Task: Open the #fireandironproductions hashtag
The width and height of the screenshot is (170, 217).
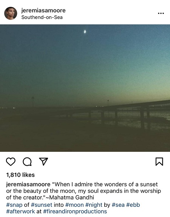Action: (x=75, y=211)
